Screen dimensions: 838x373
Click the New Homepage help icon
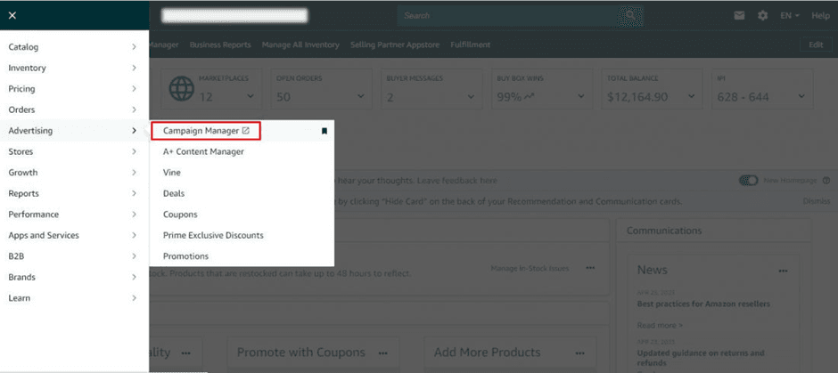[826, 181]
